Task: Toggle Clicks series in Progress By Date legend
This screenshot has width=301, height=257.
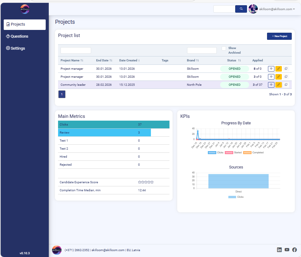Action: (215, 152)
